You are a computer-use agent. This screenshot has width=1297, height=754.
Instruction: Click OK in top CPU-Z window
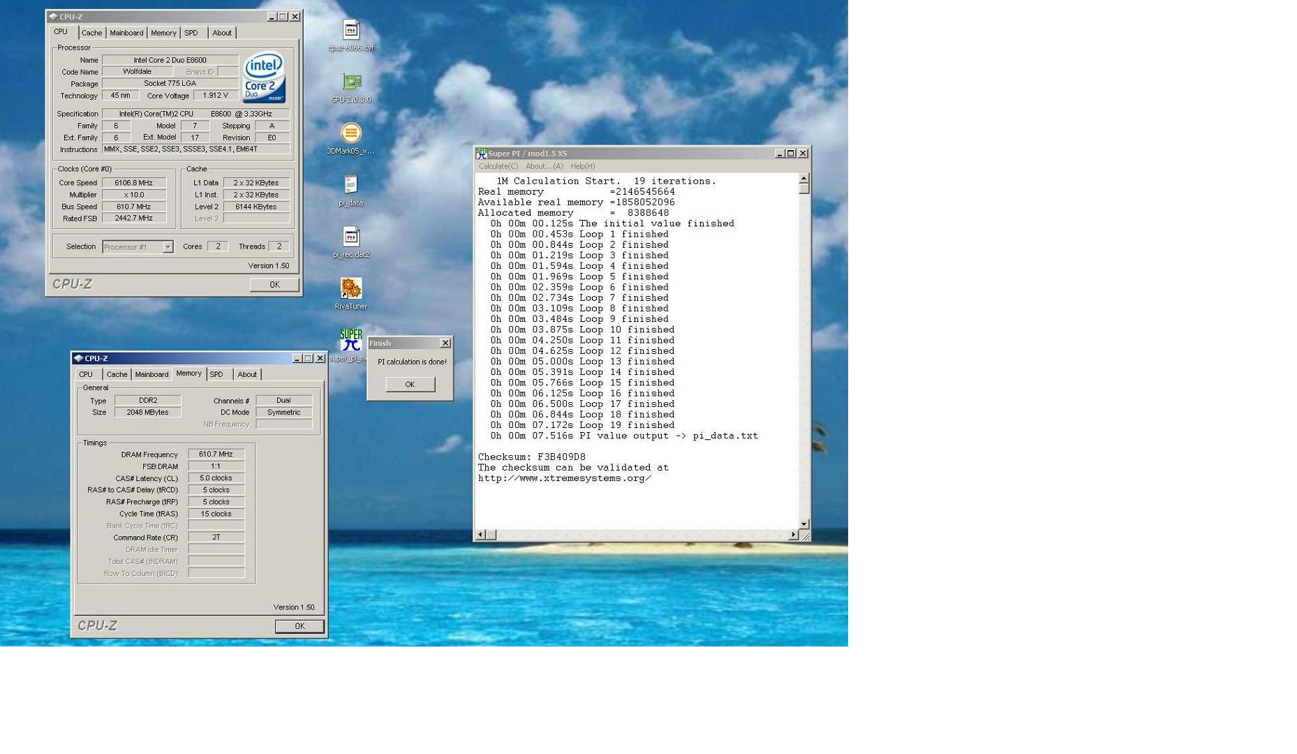click(x=274, y=285)
